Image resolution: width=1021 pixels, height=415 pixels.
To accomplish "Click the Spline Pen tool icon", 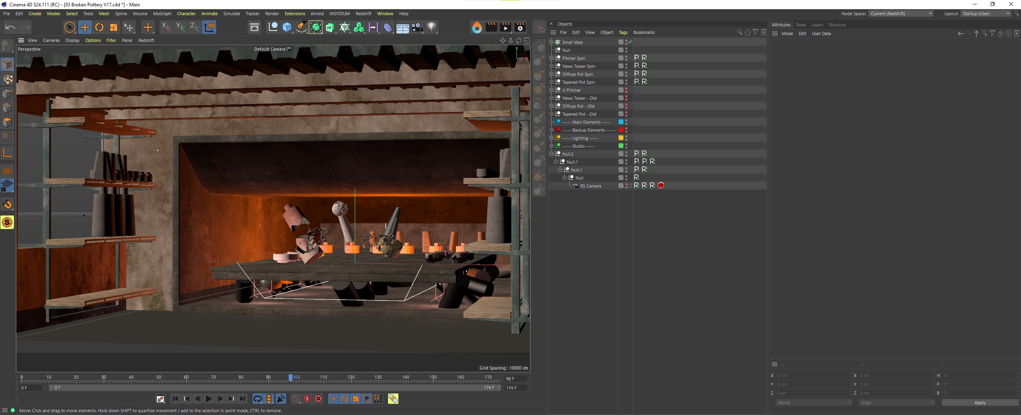I will pyautogui.click(x=302, y=27).
